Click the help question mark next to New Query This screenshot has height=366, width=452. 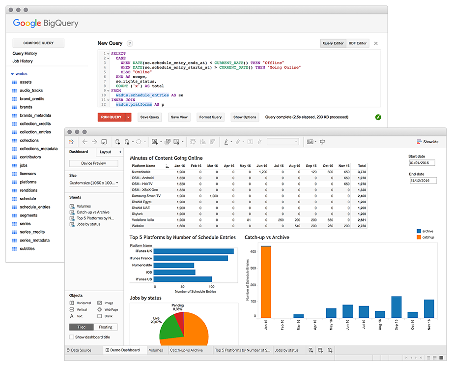tap(130, 43)
